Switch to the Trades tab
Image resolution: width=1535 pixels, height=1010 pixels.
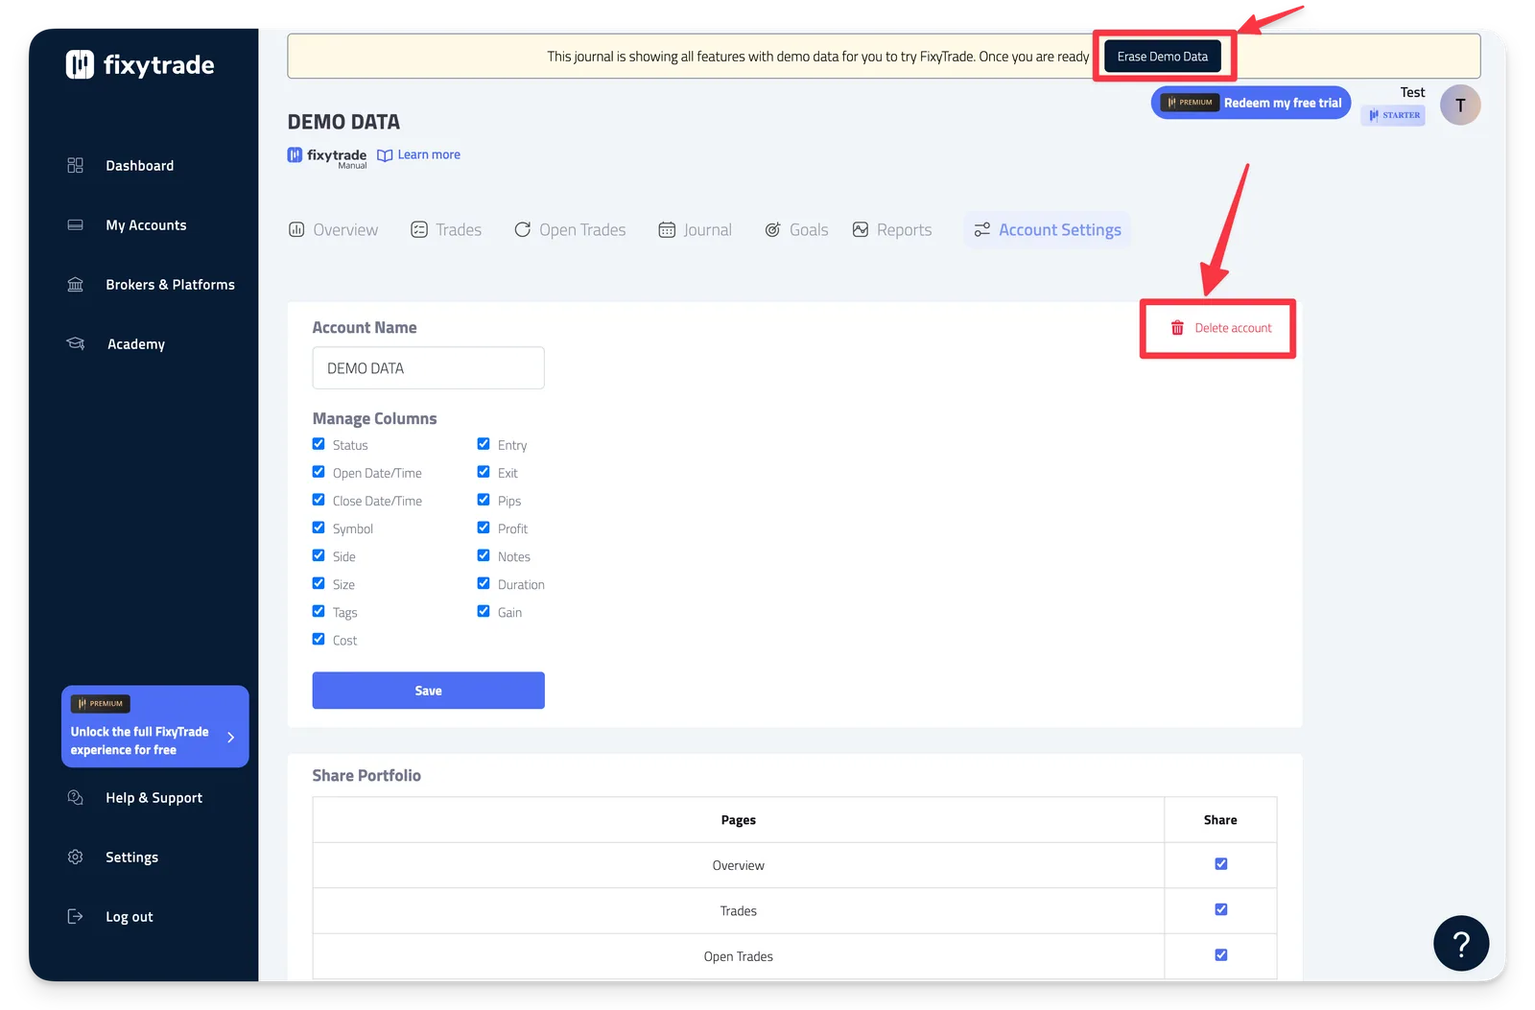click(446, 230)
